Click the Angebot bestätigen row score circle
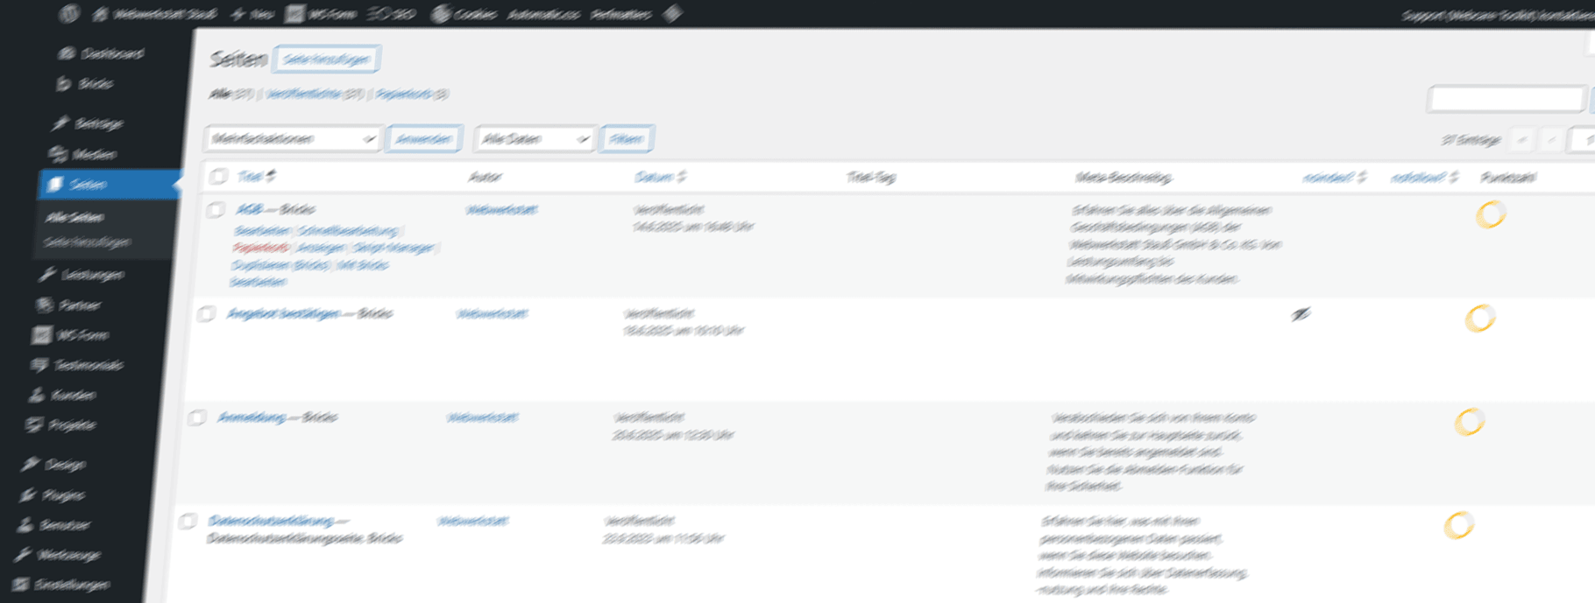 [x=1480, y=319]
